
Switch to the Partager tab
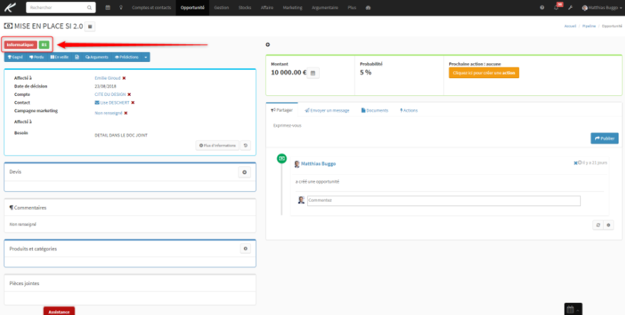point(282,110)
